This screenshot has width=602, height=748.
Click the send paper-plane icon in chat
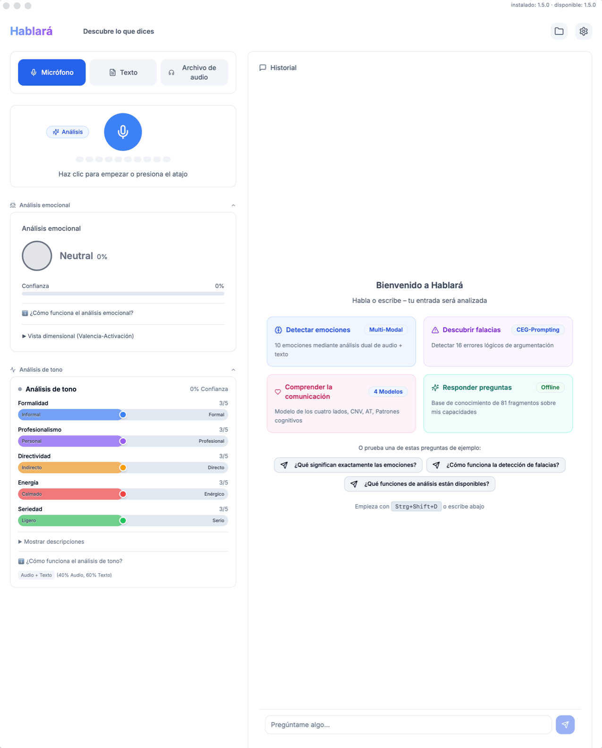coord(565,724)
